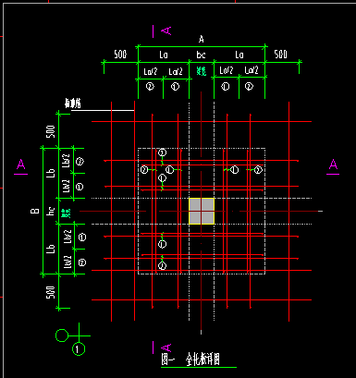Select the drawing title text starting with "图一"
Viewport: 356px width, 378px height.
pos(190,360)
